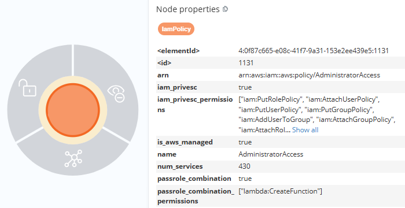The width and height of the screenshot is (405, 208).
Task: Click the is_aws_managed value true
Action: 245,142
